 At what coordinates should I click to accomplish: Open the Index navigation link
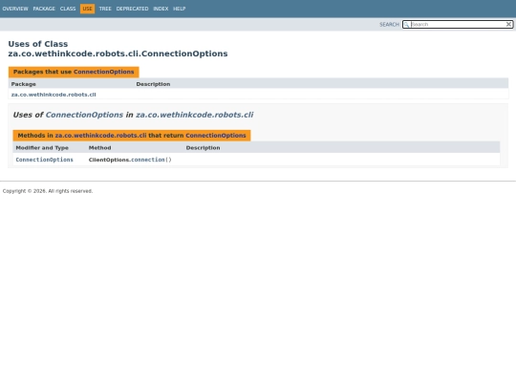click(x=161, y=9)
